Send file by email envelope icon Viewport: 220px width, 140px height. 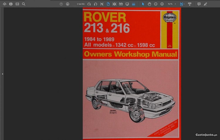[17, 4]
